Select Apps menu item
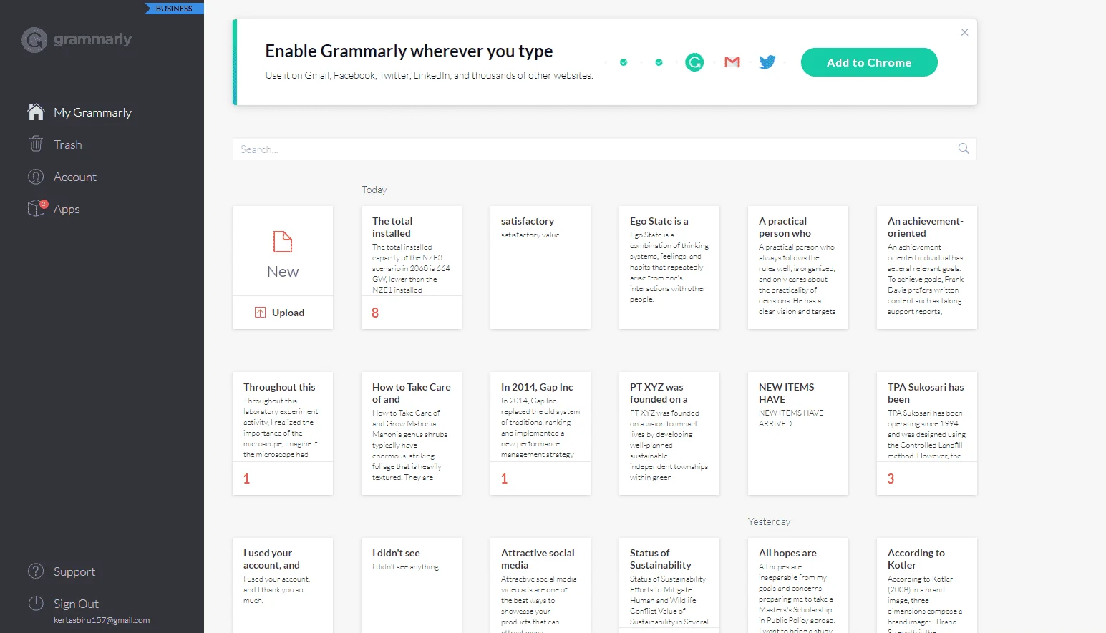This screenshot has height=633, width=1106. (x=67, y=209)
